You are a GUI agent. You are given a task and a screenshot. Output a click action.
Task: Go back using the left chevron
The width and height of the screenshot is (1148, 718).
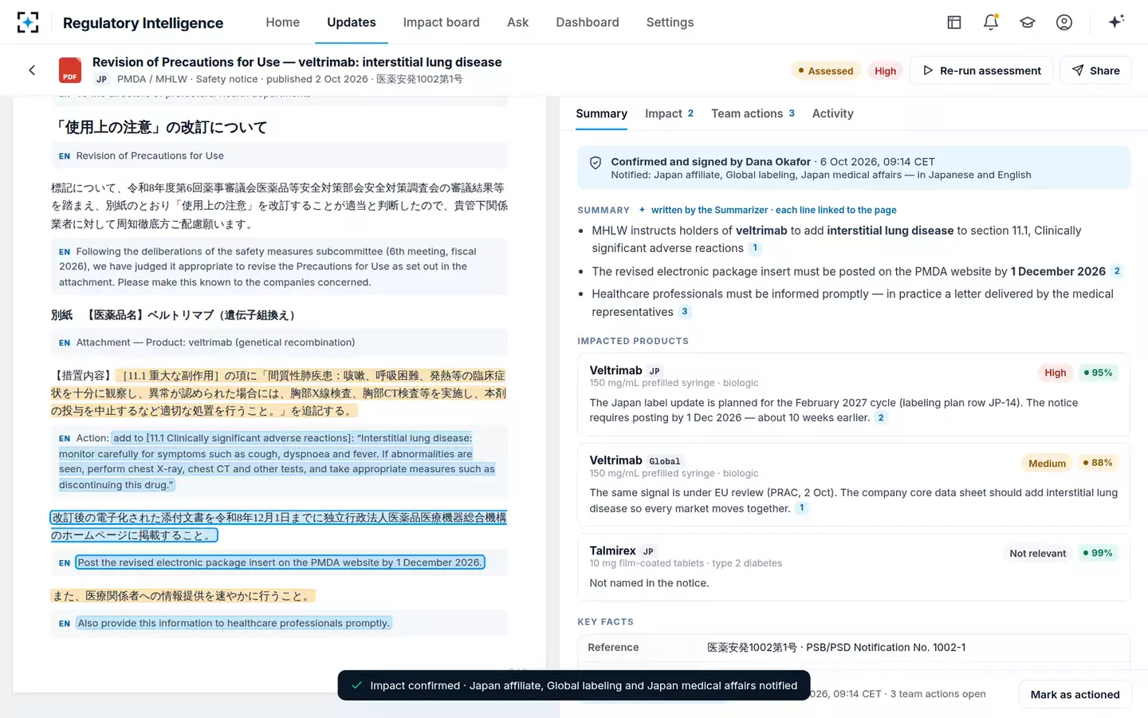[32, 70]
